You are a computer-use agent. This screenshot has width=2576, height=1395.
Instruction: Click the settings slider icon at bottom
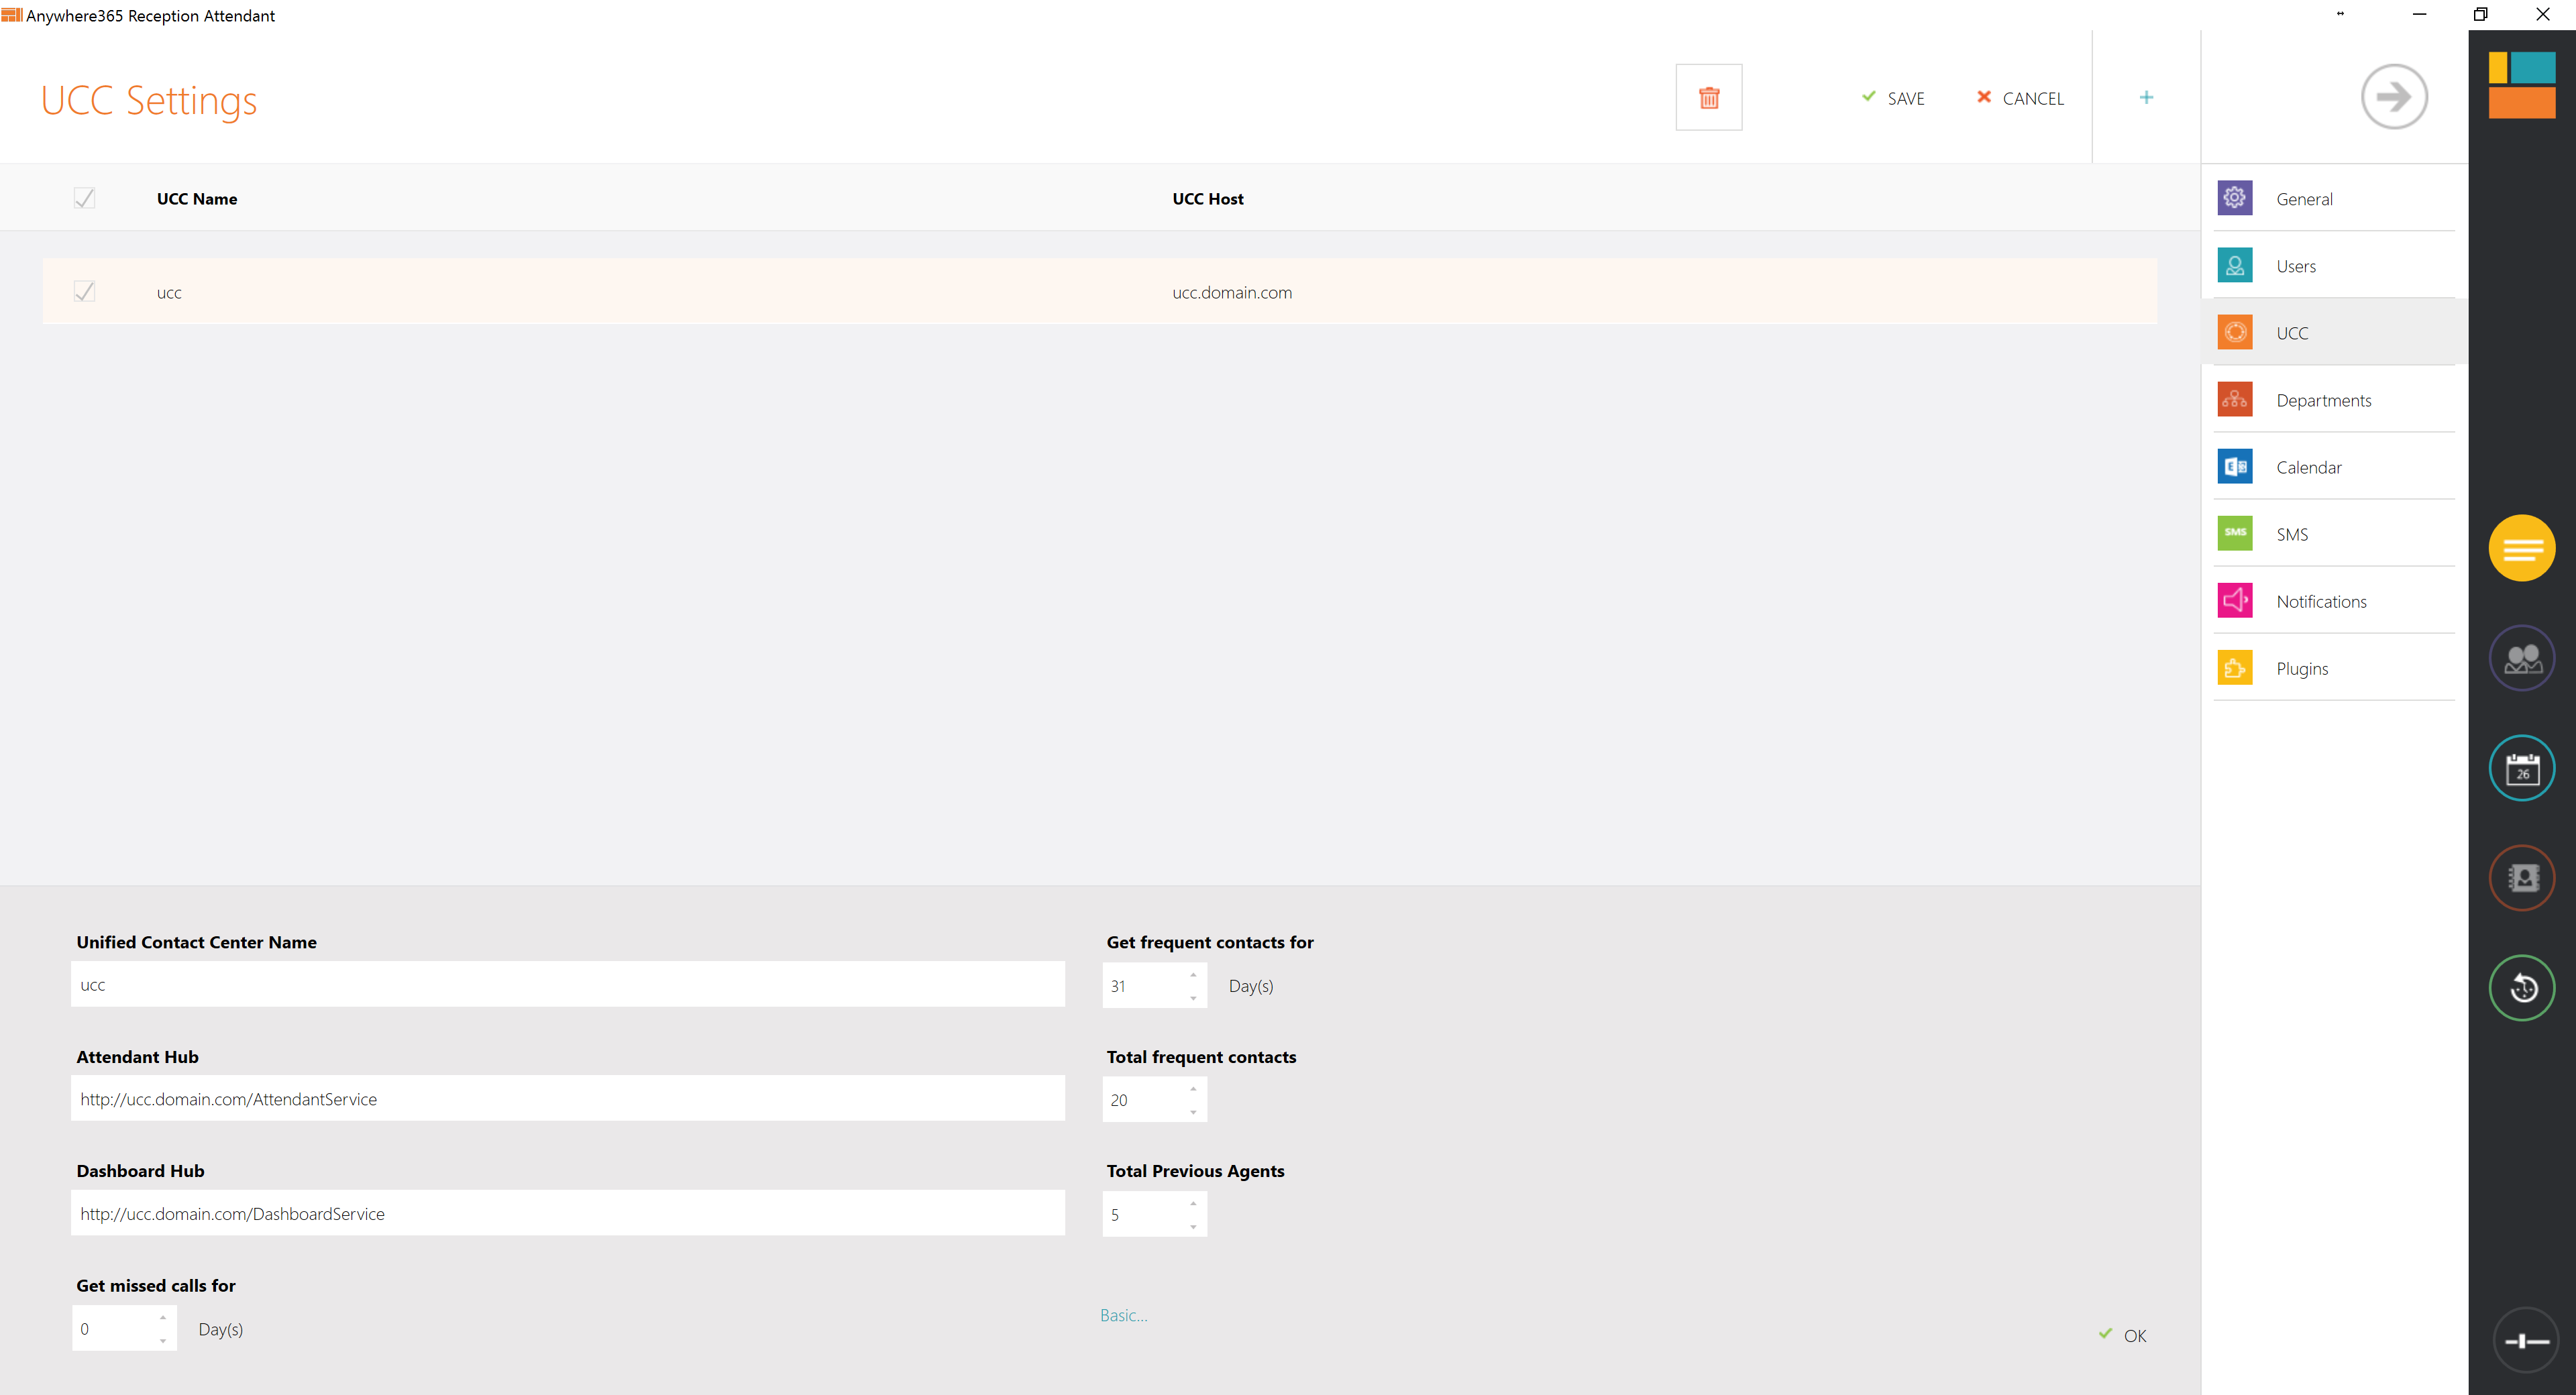click(2525, 1341)
